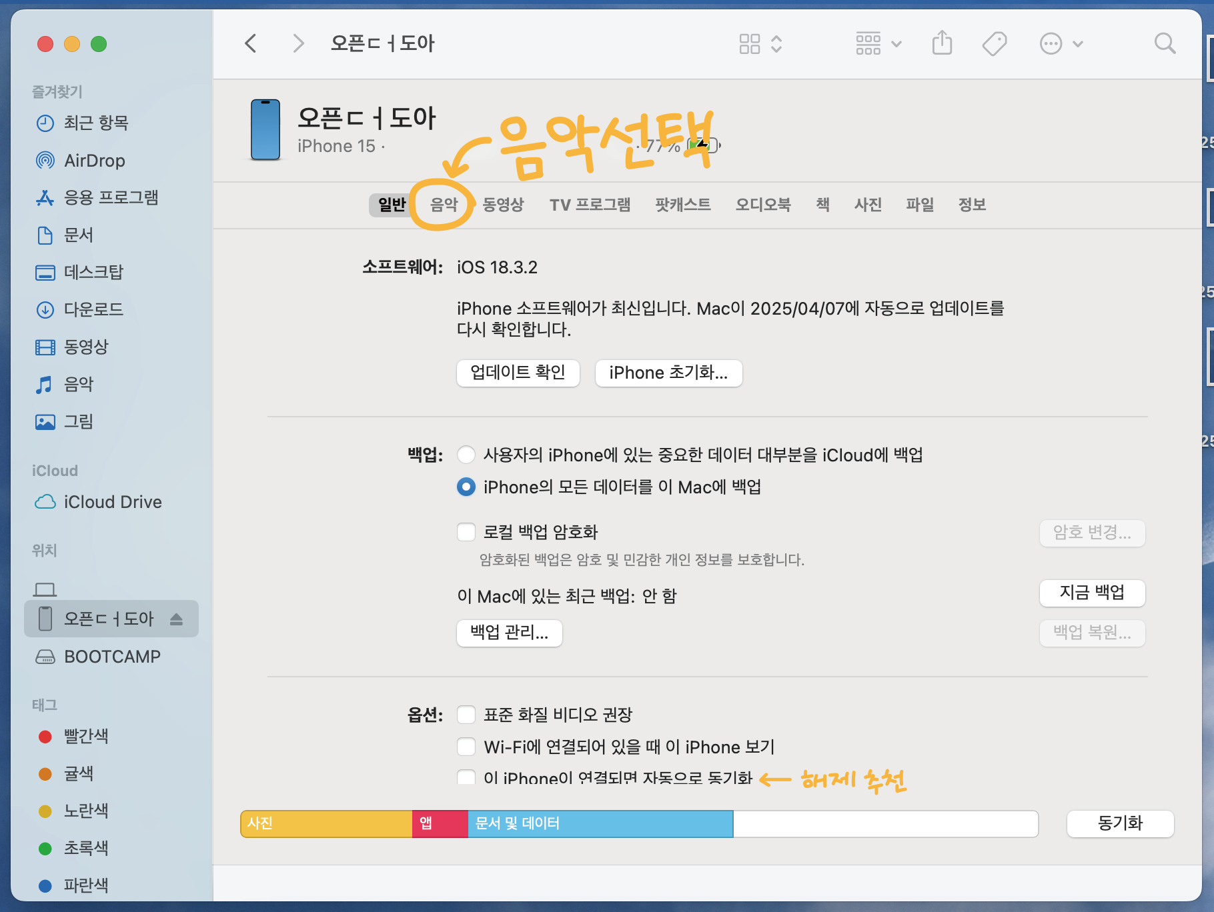Select the Mac laptop location icon
1214x912 pixels.
point(45,589)
